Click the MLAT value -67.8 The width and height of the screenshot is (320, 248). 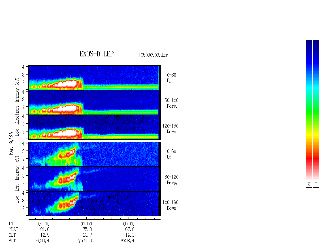click(129, 229)
